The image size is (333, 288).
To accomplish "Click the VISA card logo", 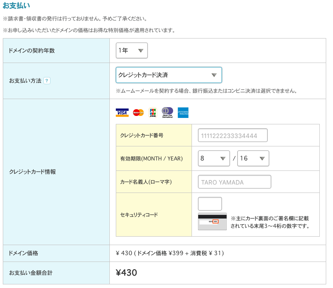I will 122,113.
